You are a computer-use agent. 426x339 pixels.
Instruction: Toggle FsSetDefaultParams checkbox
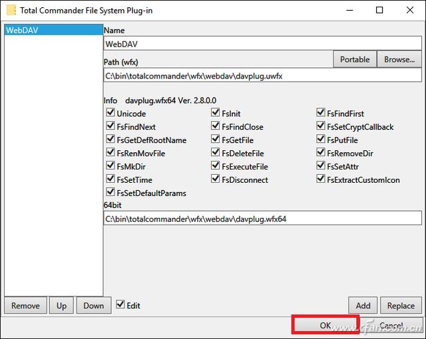tap(110, 192)
